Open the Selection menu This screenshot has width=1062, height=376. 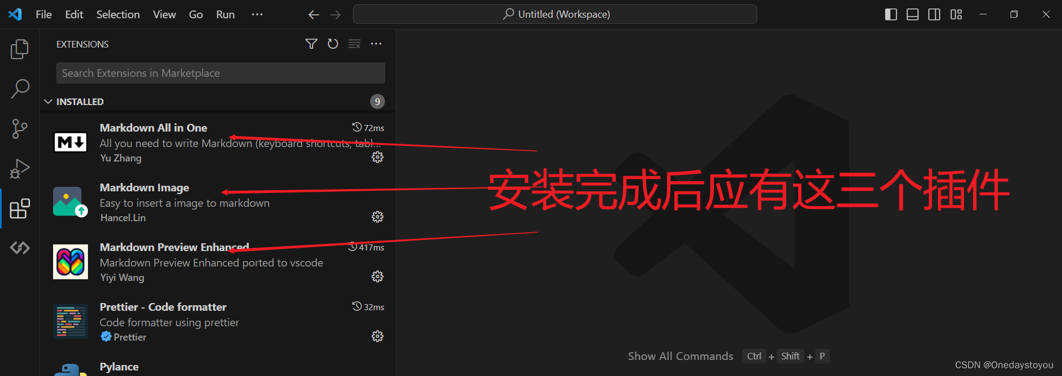coord(118,14)
